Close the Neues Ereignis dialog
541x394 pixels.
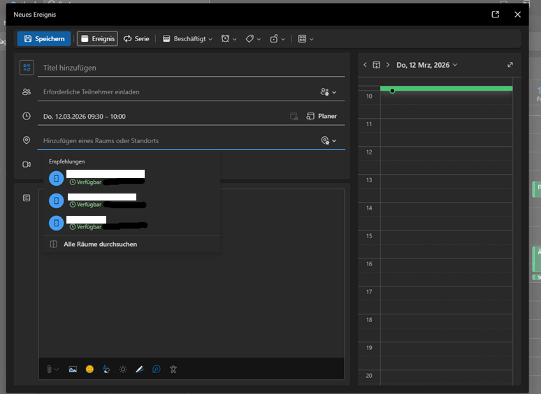[x=517, y=15]
